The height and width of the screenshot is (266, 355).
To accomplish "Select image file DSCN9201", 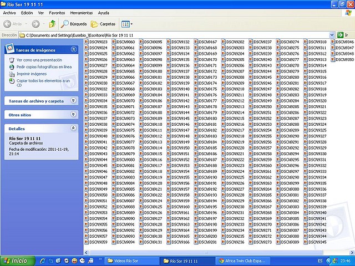I will 206,242.
